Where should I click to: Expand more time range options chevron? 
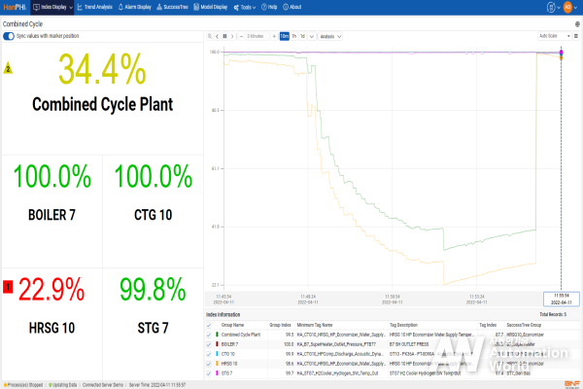[x=312, y=36]
